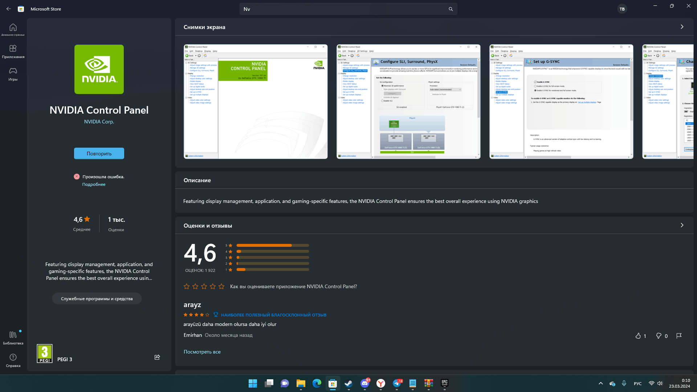
Task: Open Epic Games Launcher from taskbar
Action: tap(445, 383)
